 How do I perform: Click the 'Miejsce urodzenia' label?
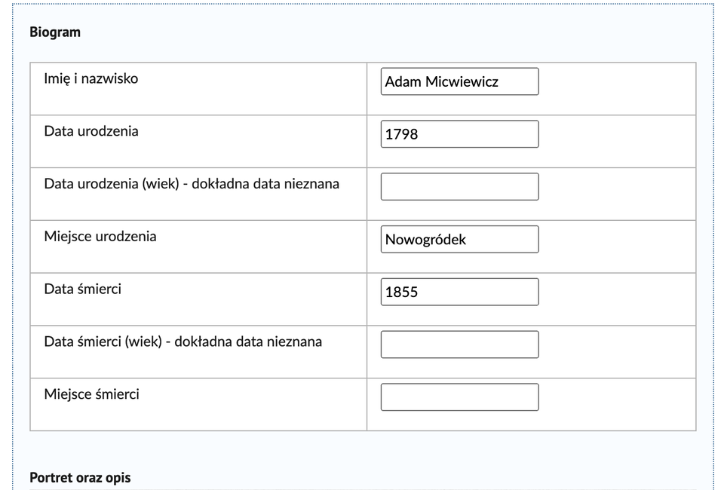point(100,237)
